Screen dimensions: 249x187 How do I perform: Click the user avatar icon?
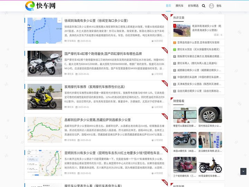tap(211, 6)
